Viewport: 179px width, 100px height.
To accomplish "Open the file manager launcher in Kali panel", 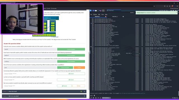I will point(96,11).
